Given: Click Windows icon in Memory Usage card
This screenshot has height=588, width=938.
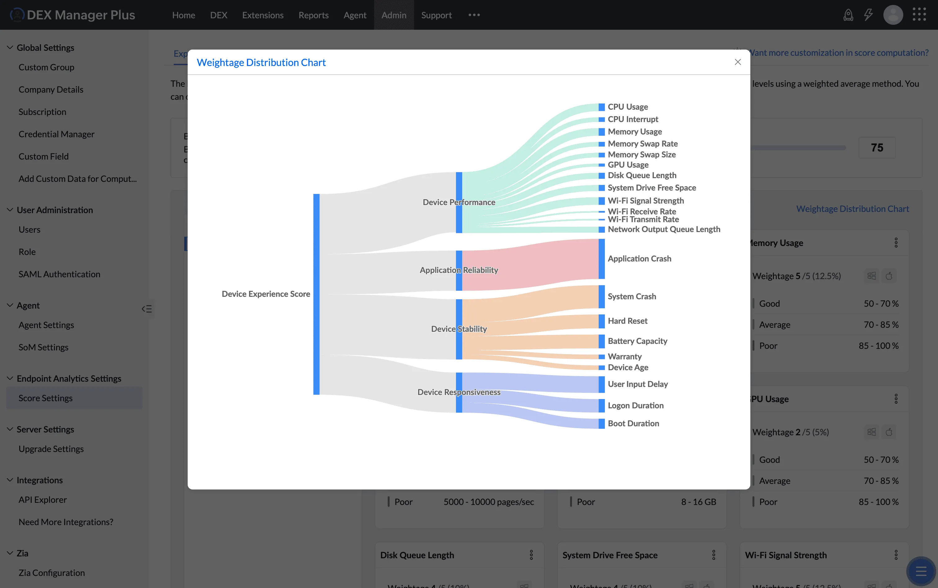Looking at the screenshot, I should pyautogui.click(x=871, y=276).
